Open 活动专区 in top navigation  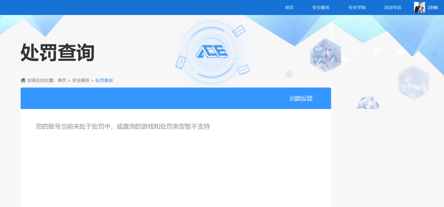(x=393, y=8)
